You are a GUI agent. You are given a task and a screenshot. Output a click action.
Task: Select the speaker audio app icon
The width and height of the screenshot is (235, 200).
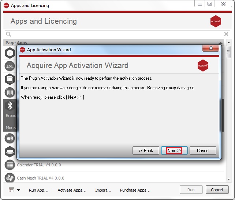click(10, 139)
